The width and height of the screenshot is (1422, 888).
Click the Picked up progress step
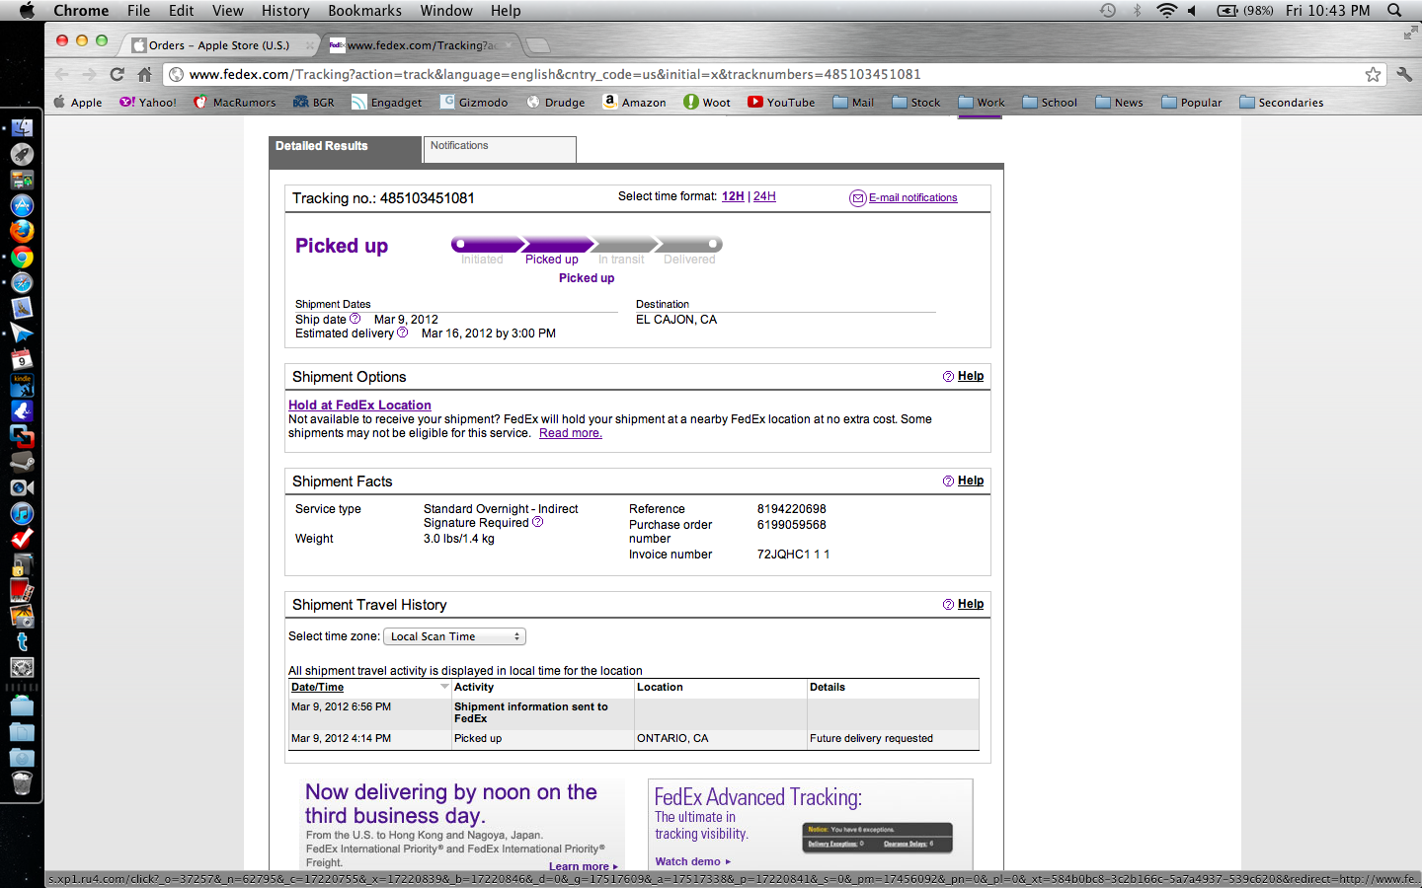(x=552, y=259)
